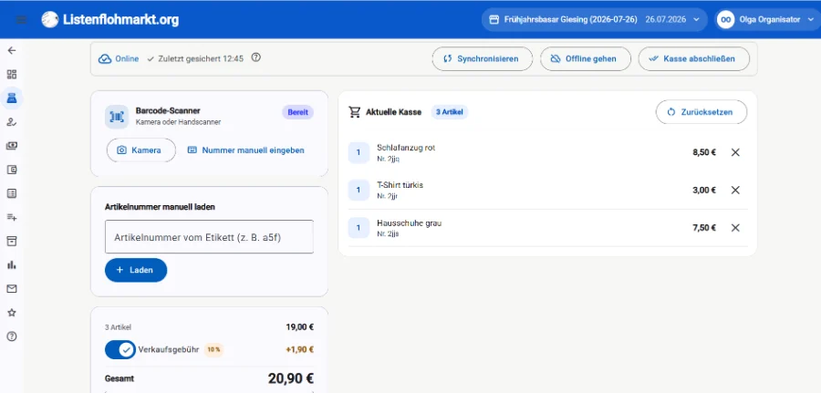Click the Zurücksetzen button
Screen dimensions: 821x393
coord(701,112)
